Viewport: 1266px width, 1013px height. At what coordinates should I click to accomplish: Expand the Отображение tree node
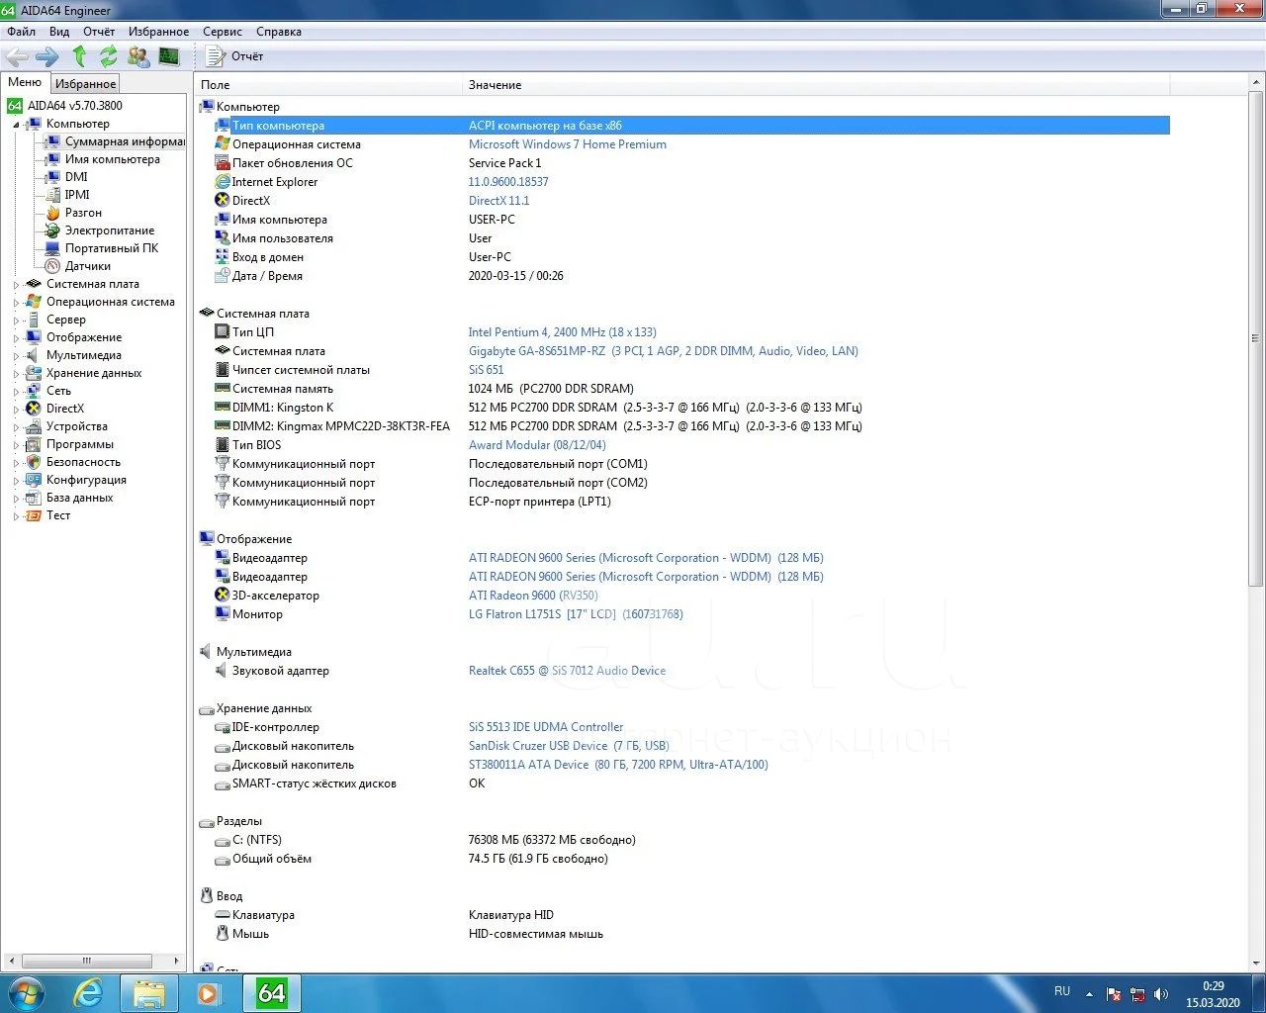[16, 338]
